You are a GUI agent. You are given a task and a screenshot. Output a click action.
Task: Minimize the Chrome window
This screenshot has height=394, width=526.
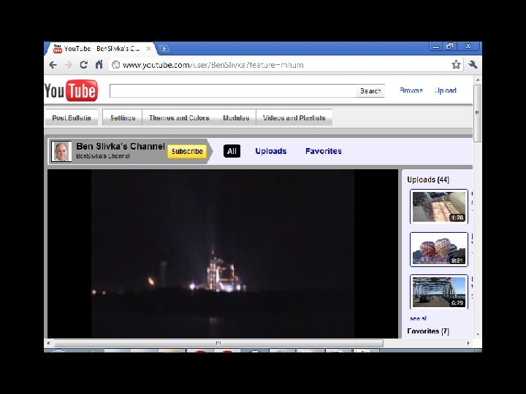coord(436,47)
